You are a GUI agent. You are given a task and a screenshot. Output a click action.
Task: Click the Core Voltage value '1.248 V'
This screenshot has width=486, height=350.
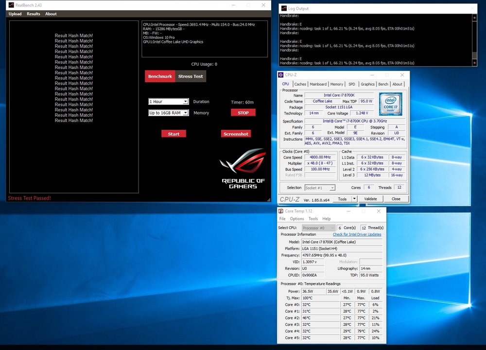[362, 113]
